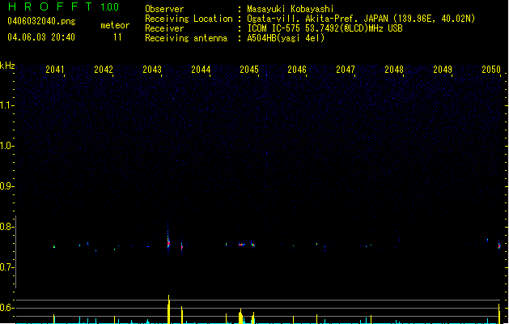The image size is (509, 324).
Task: Click time axis marker 2045
Action: (x=249, y=70)
